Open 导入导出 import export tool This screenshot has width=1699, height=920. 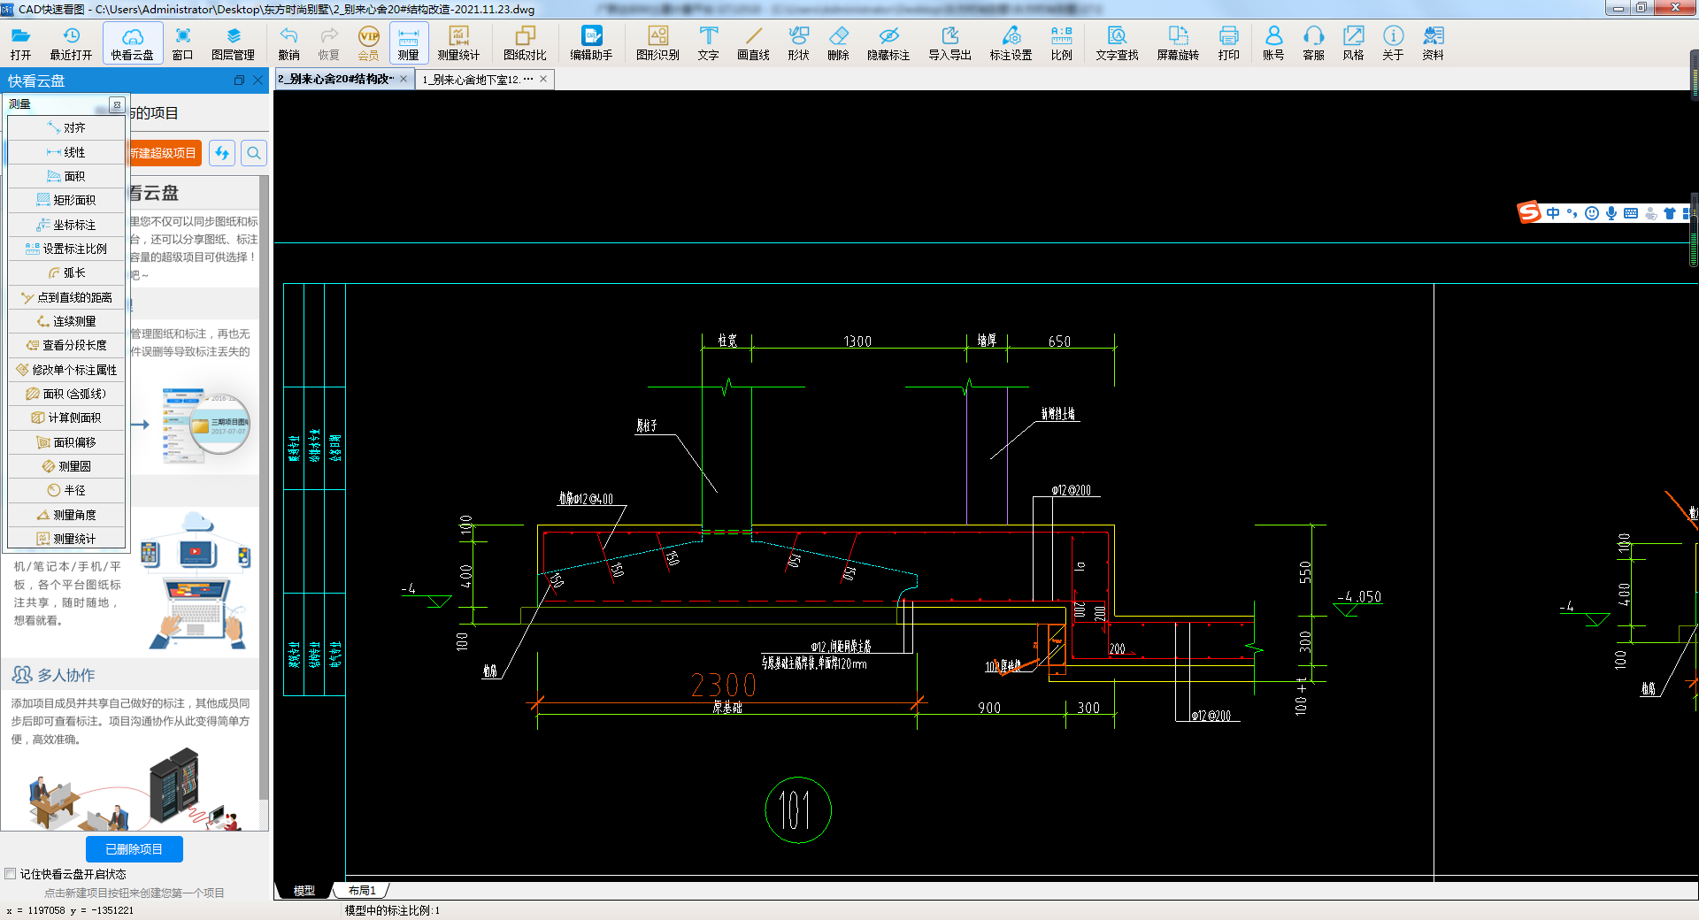point(949,42)
